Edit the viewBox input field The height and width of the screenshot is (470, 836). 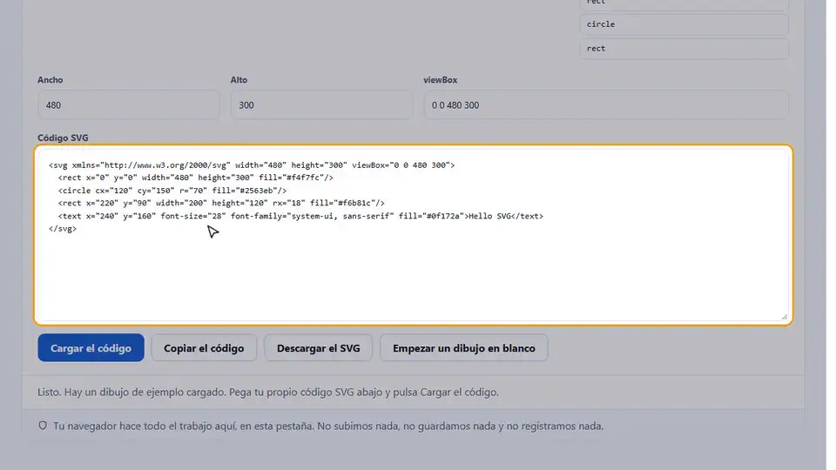pos(606,105)
